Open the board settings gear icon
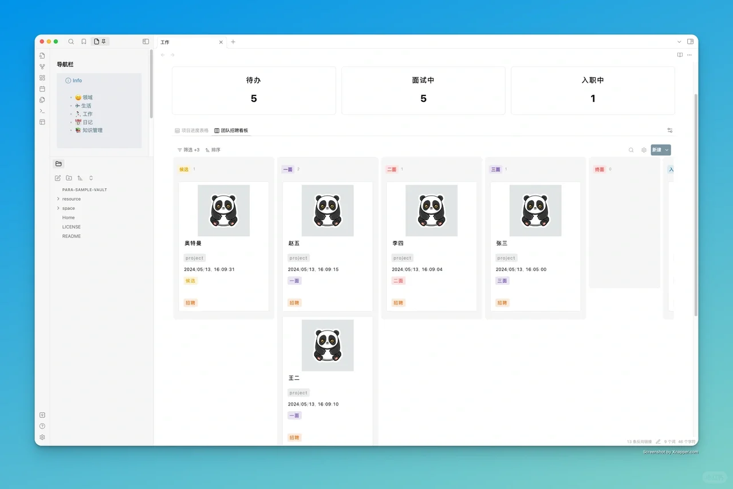The image size is (733, 489). point(643,149)
